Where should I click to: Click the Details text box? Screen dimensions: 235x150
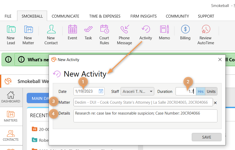(x=145, y=116)
